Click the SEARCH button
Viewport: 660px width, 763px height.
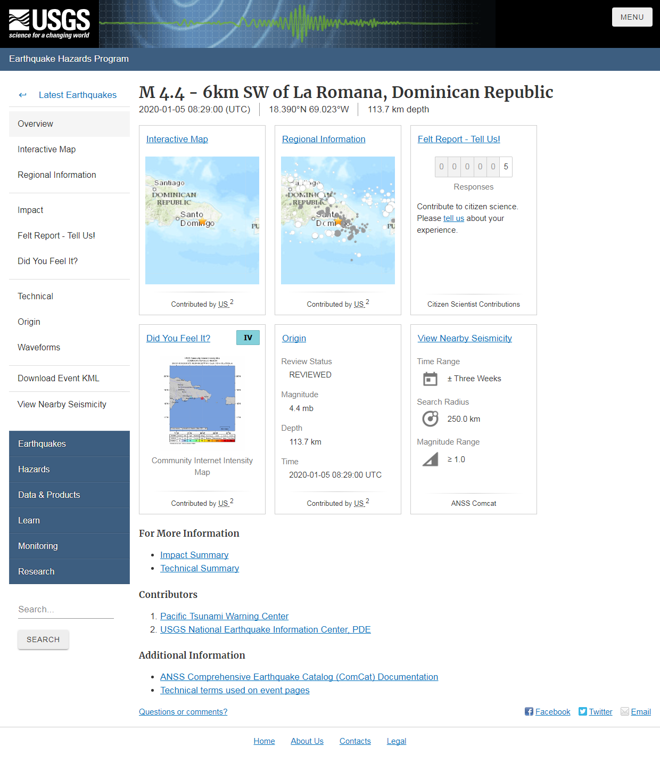pyautogui.click(x=43, y=639)
